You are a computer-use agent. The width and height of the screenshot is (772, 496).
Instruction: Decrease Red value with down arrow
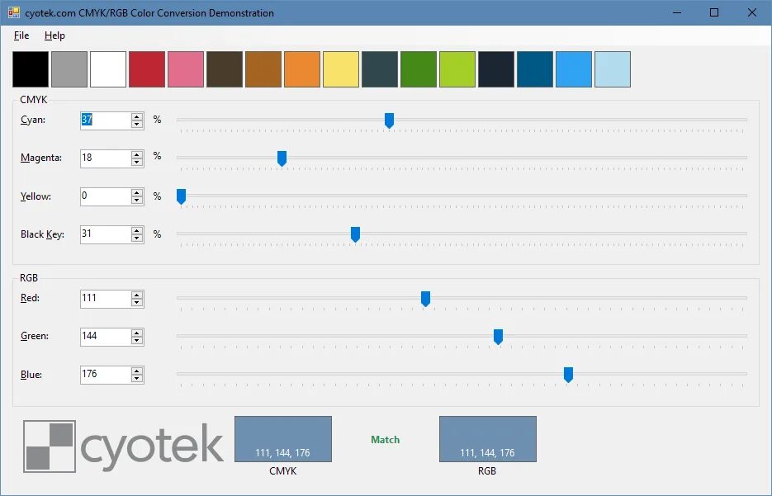(137, 303)
